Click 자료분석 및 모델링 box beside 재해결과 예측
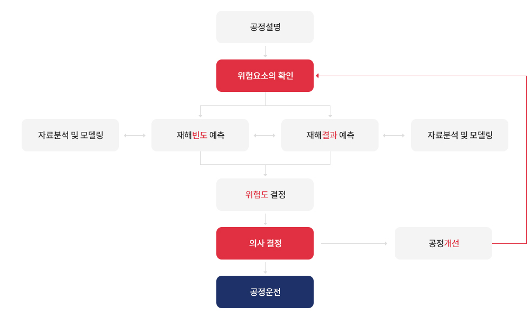This screenshot has width=530, height=319. point(460,135)
